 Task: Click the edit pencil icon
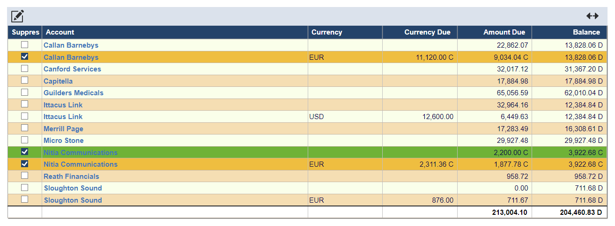[17, 16]
